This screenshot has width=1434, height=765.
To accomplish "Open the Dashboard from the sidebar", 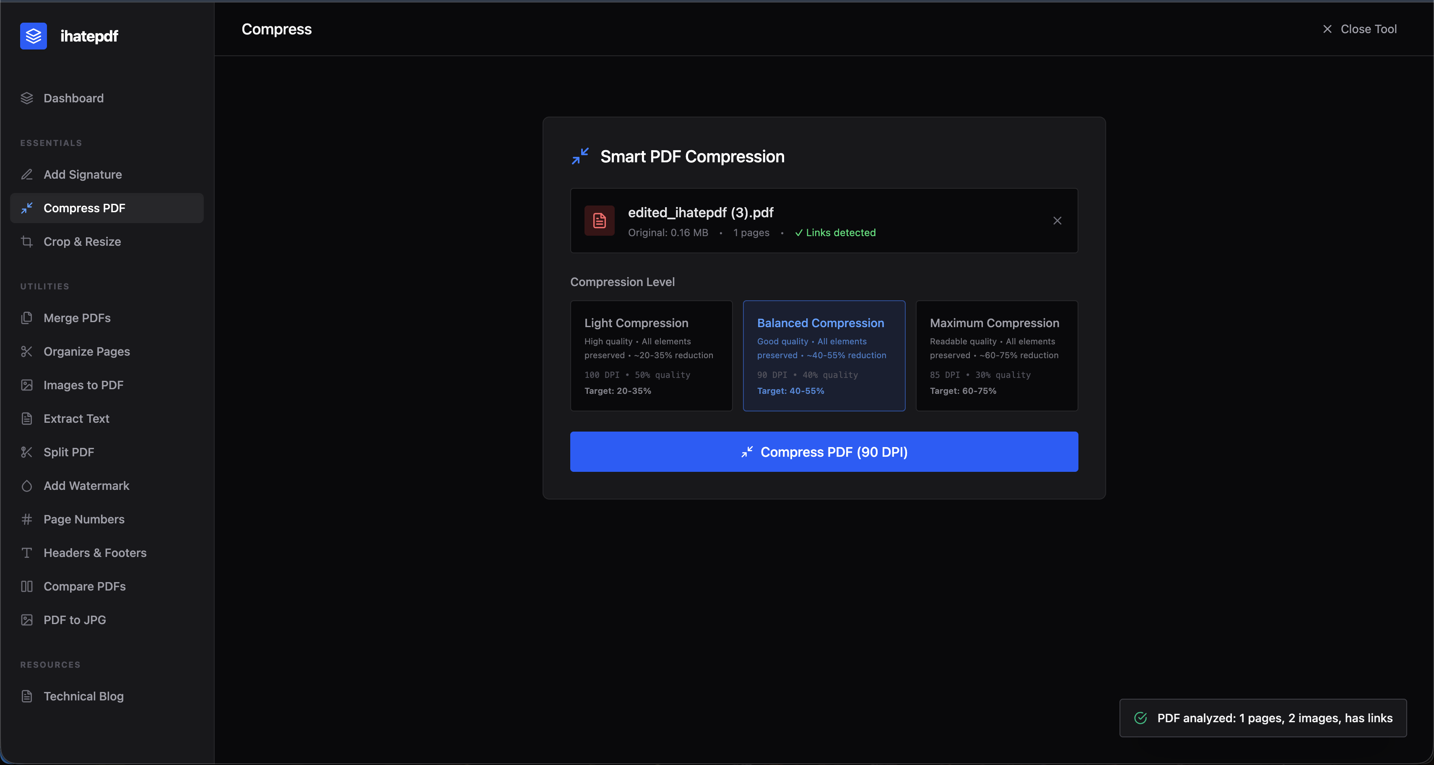I will click(73, 98).
